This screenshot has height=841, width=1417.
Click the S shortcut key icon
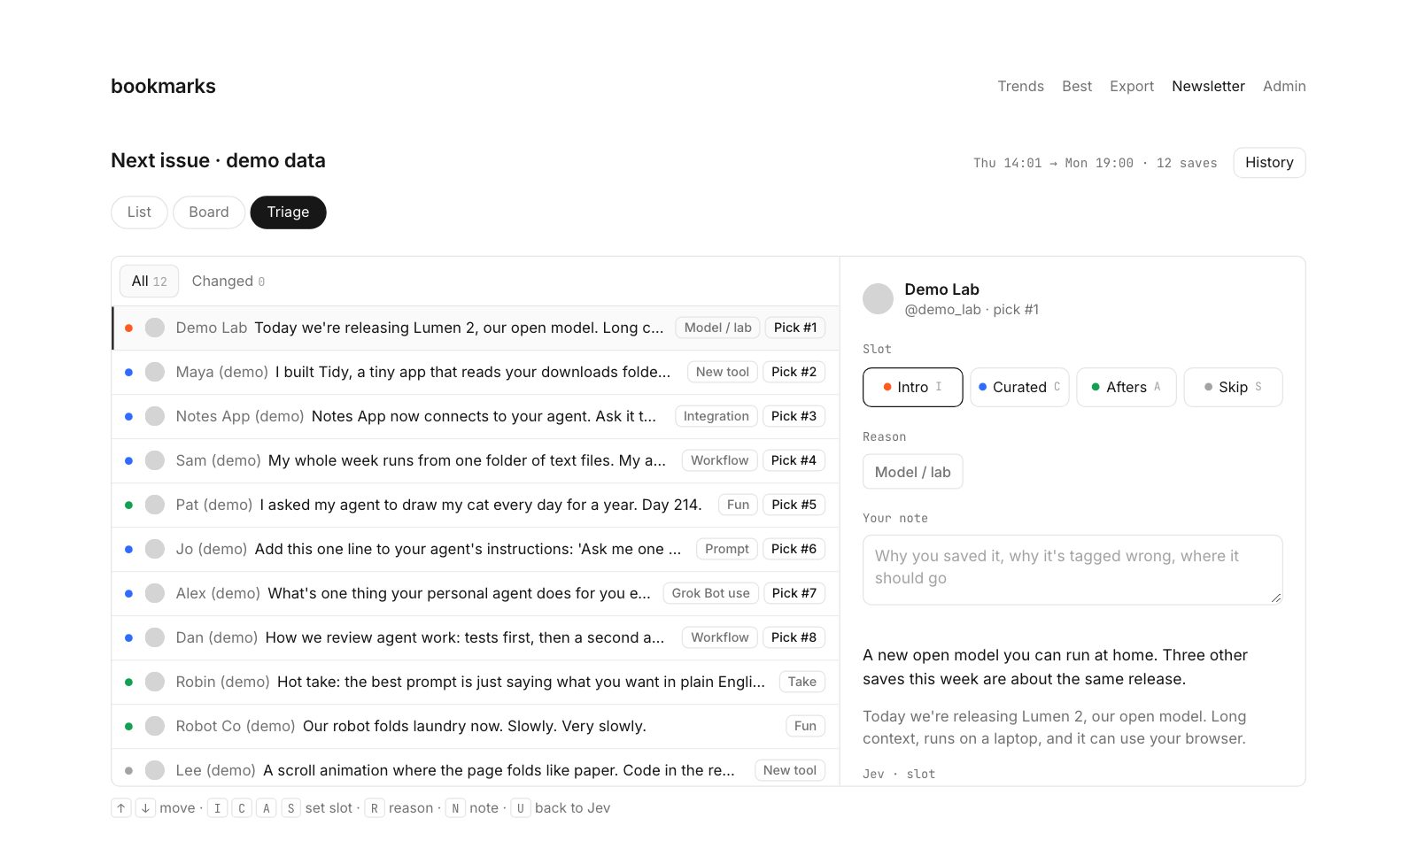pyautogui.click(x=290, y=808)
